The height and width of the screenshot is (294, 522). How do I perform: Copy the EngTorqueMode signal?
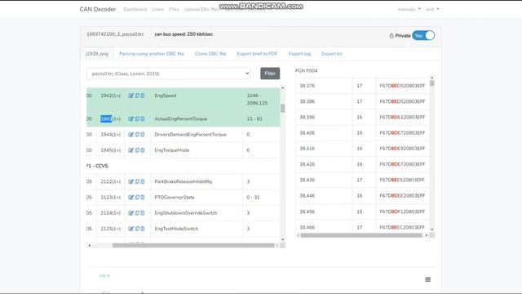click(137, 150)
